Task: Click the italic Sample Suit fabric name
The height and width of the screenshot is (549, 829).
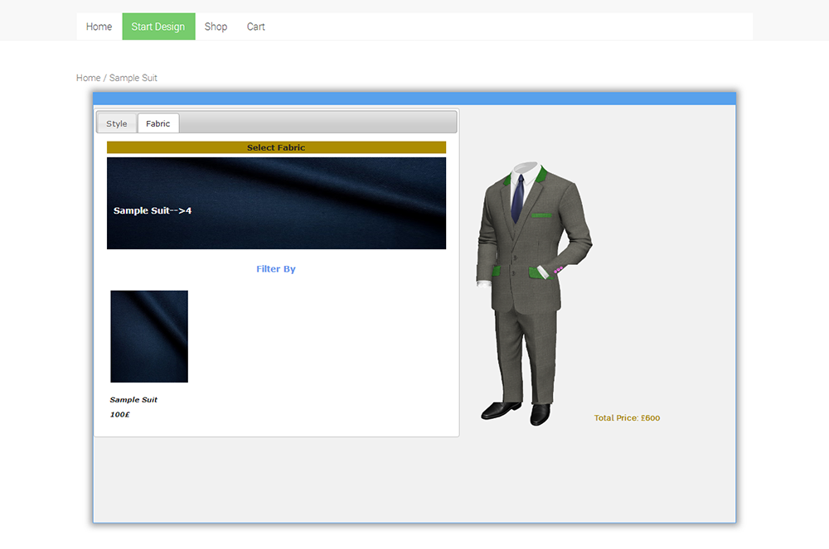Action: (x=133, y=400)
